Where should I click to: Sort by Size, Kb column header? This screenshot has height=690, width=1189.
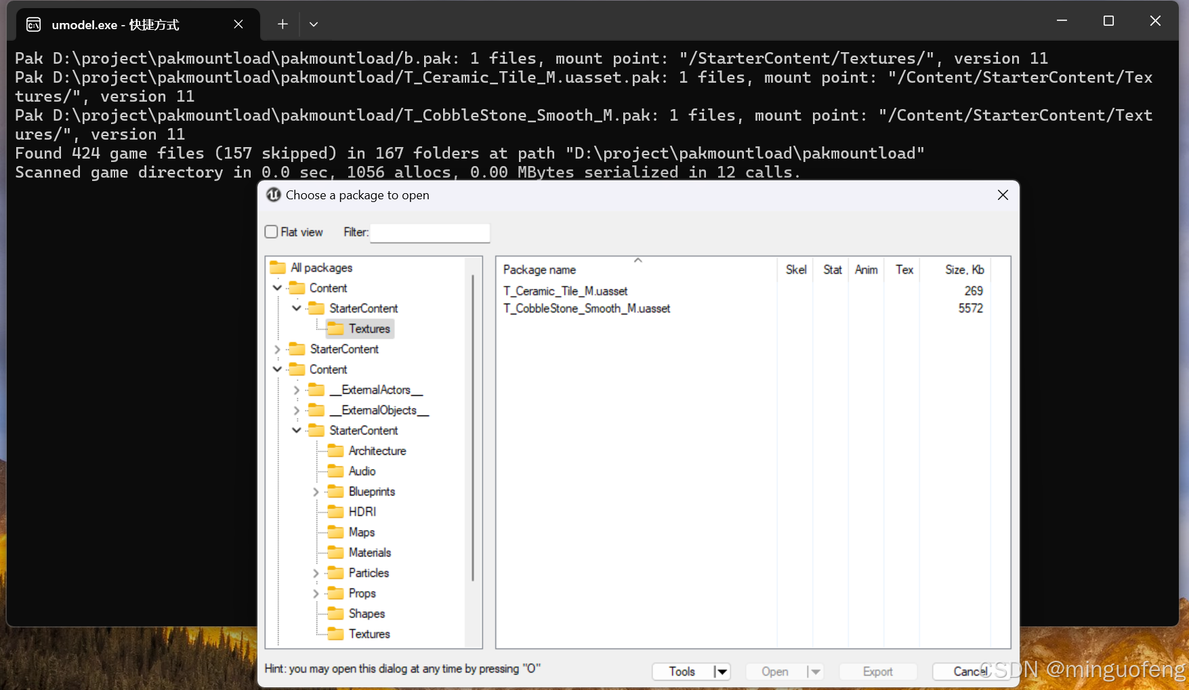(x=955, y=270)
